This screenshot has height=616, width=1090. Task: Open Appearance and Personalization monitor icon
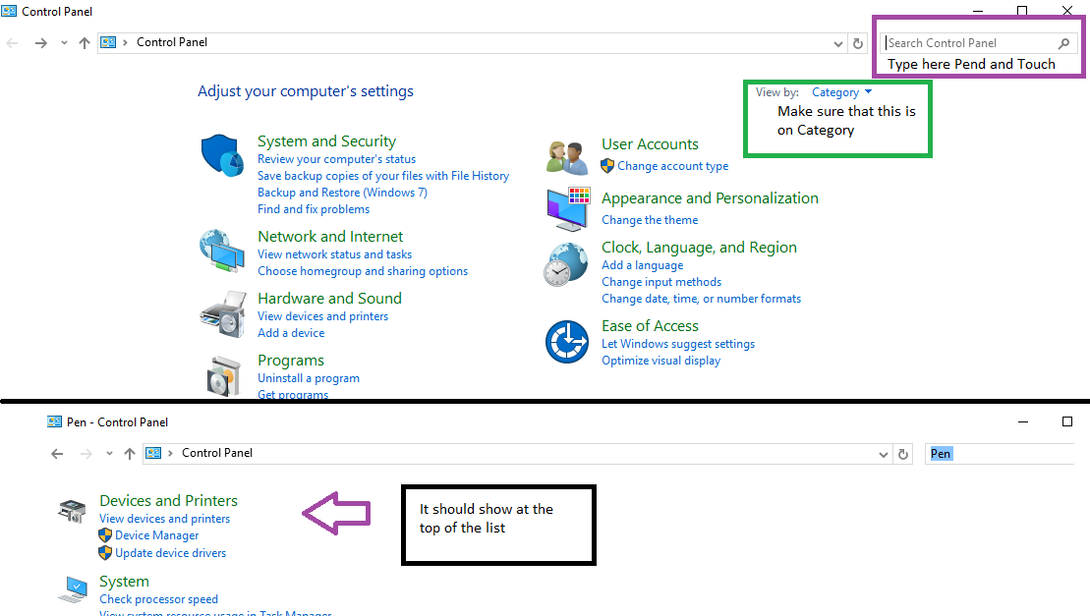(568, 208)
